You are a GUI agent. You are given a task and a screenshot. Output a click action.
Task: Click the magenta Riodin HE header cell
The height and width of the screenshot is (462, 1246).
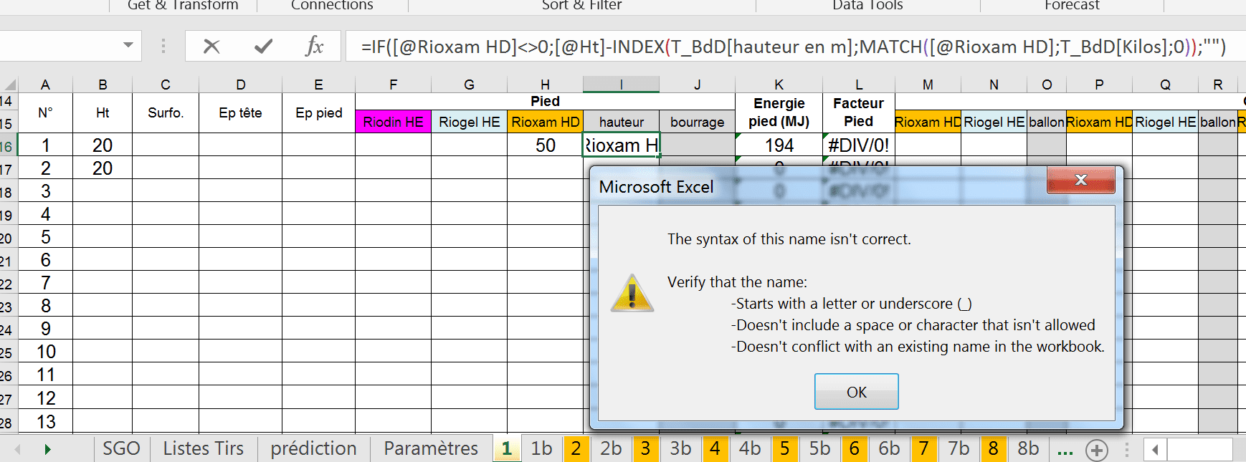pyautogui.click(x=393, y=122)
